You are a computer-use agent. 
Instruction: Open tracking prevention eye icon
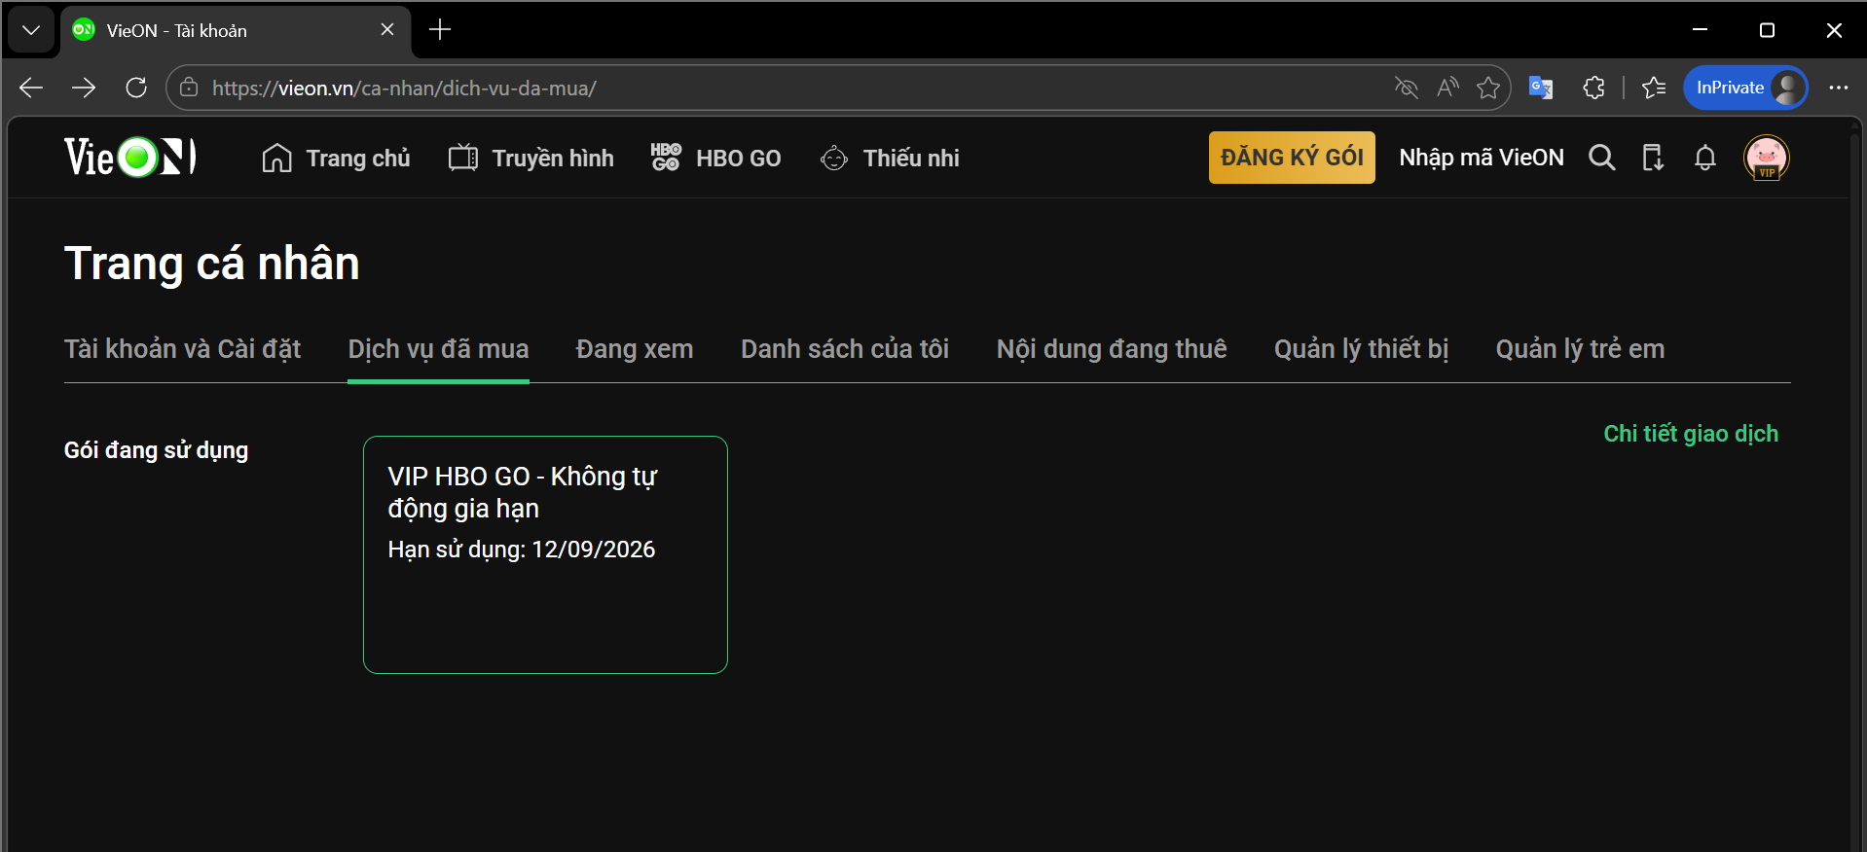pyautogui.click(x=1406, y=88)
